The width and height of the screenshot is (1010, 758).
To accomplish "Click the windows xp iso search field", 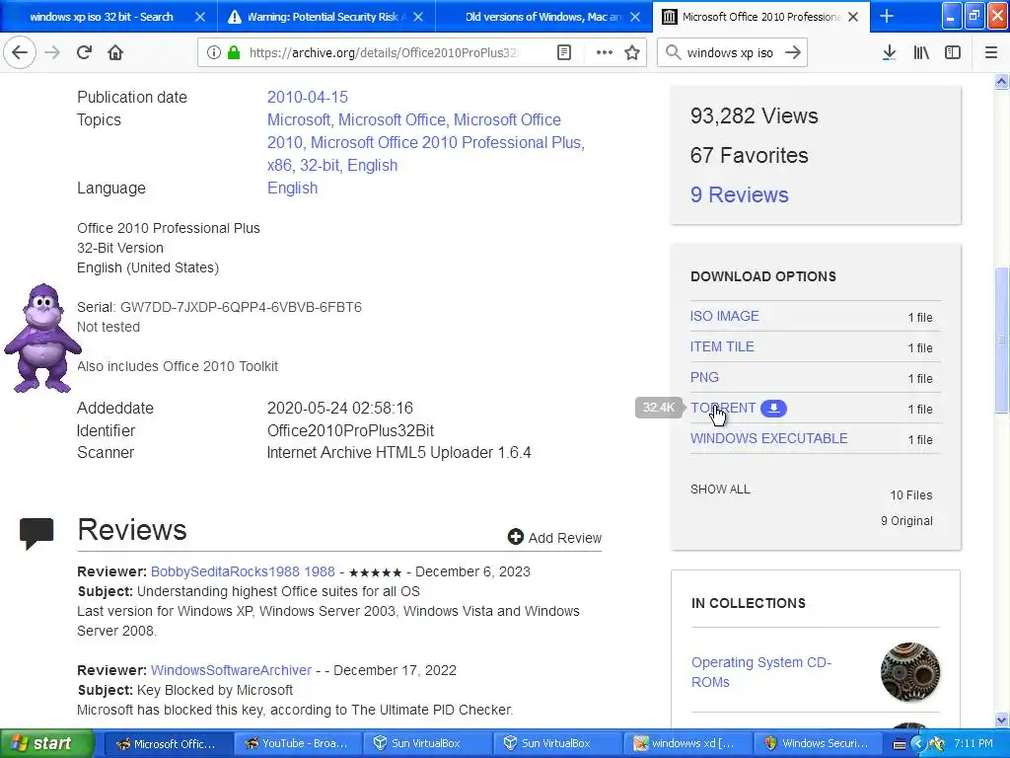I will pos(730,52).
